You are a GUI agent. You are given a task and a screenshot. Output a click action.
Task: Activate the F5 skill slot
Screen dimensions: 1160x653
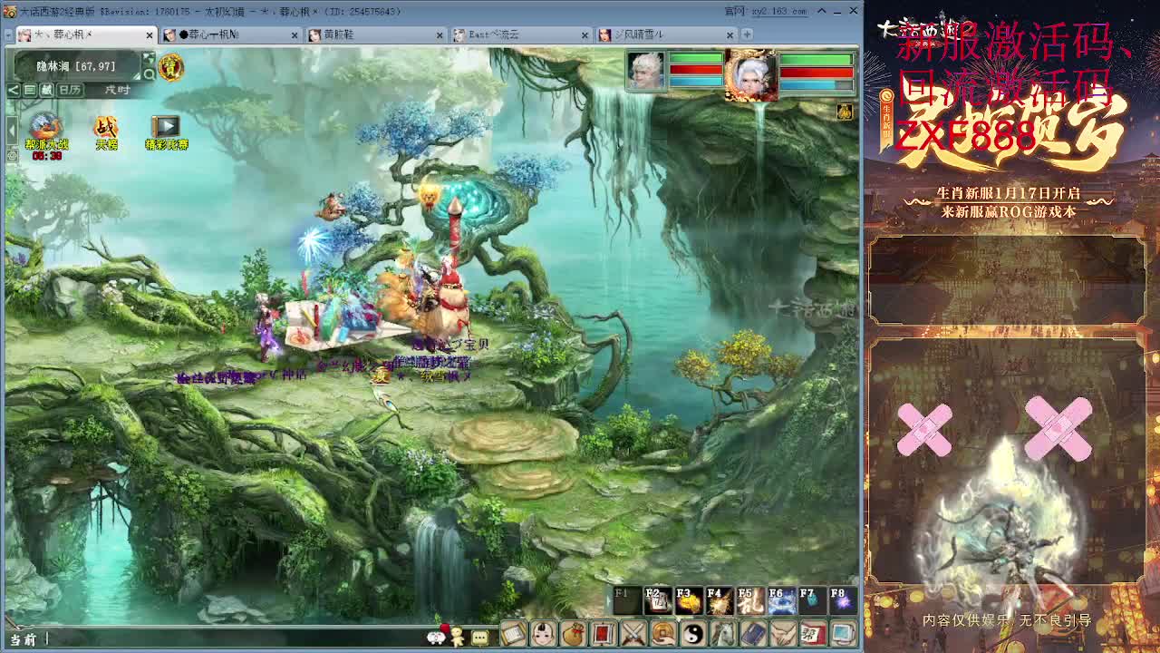(x=749, y=599)
